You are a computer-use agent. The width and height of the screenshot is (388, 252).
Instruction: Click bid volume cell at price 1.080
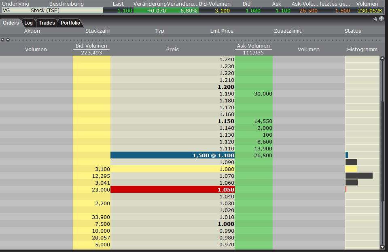(x=91, y=169)
